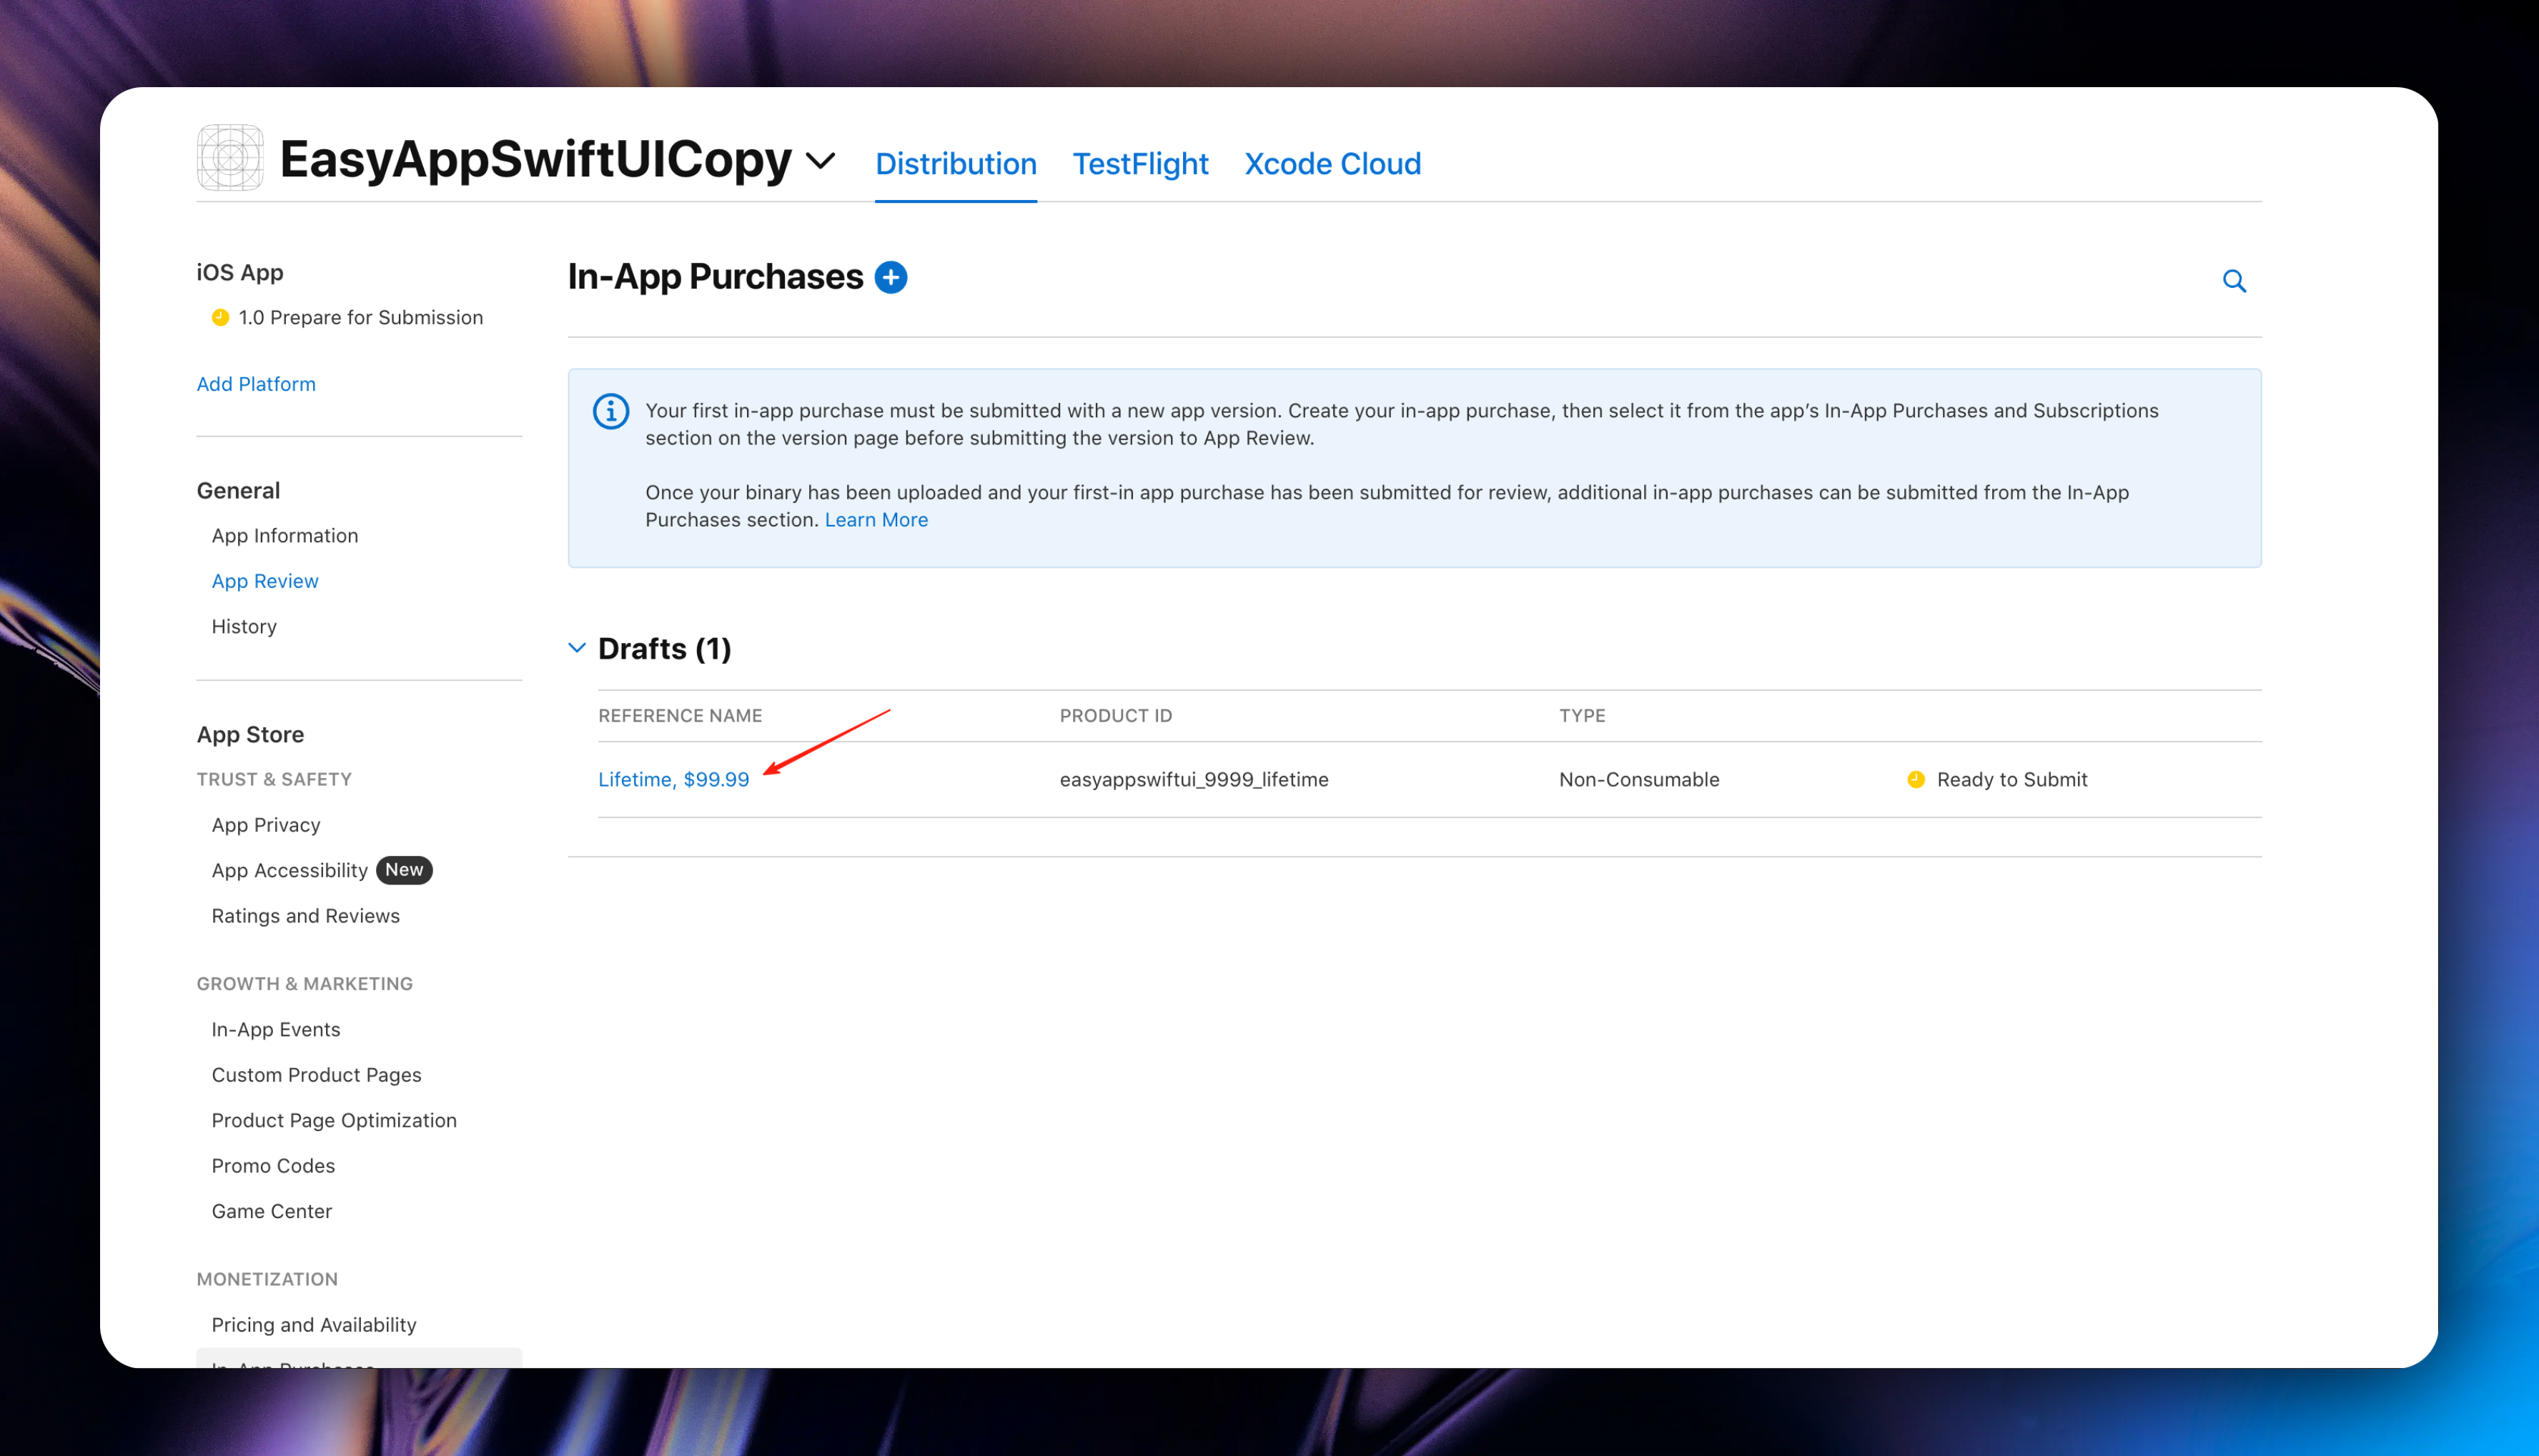The width and height of the screenshot is (2539, 1456).
Task: Click the EasyAppSwiftUICopy app icon
Action: click(230, 158)
